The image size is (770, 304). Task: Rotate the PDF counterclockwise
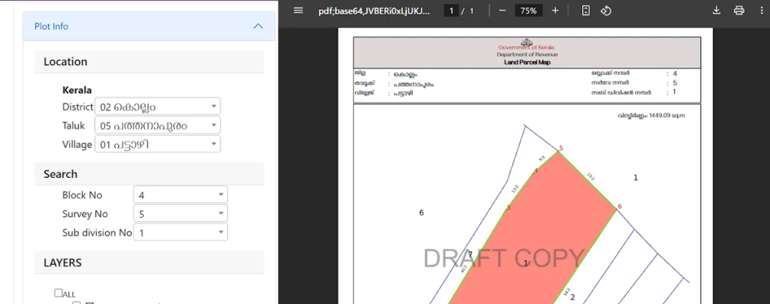tap(605, 11)
